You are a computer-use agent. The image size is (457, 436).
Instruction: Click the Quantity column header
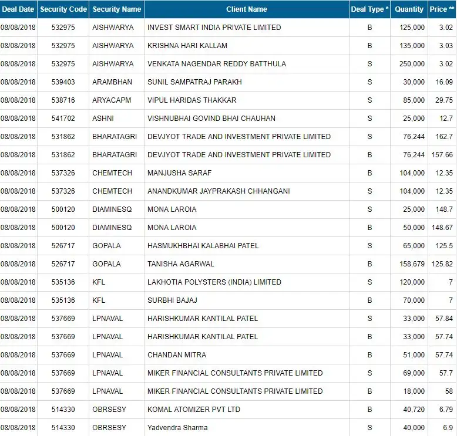tap(409, 9)
